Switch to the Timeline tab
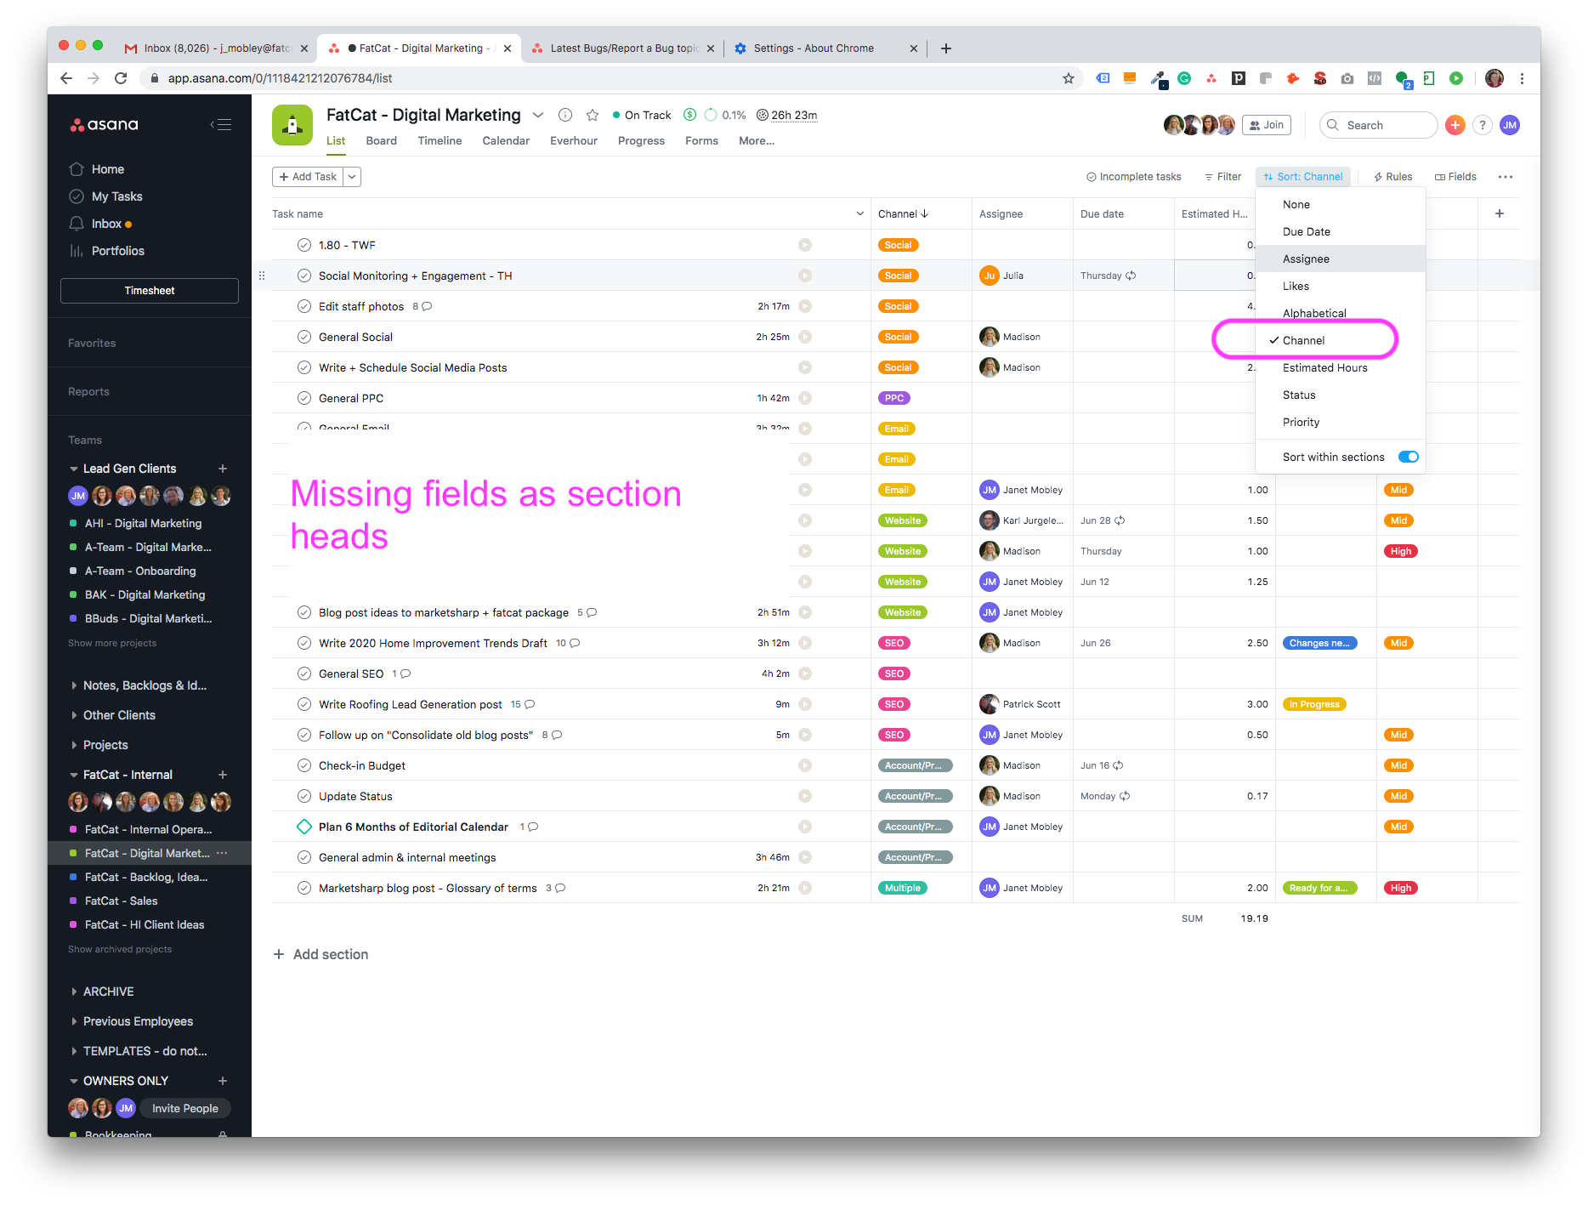Screen dimensions: 1588x1205 (x=440, y=140)
